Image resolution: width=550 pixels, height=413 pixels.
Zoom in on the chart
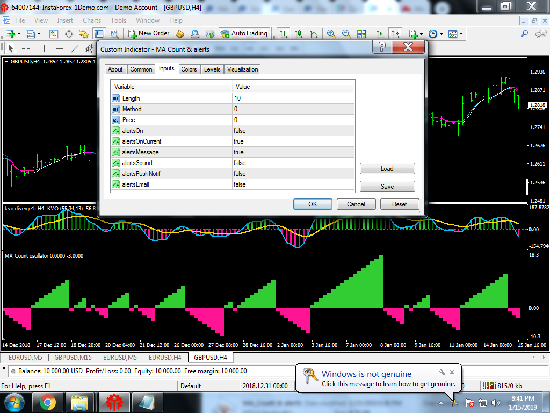point(331,34)
